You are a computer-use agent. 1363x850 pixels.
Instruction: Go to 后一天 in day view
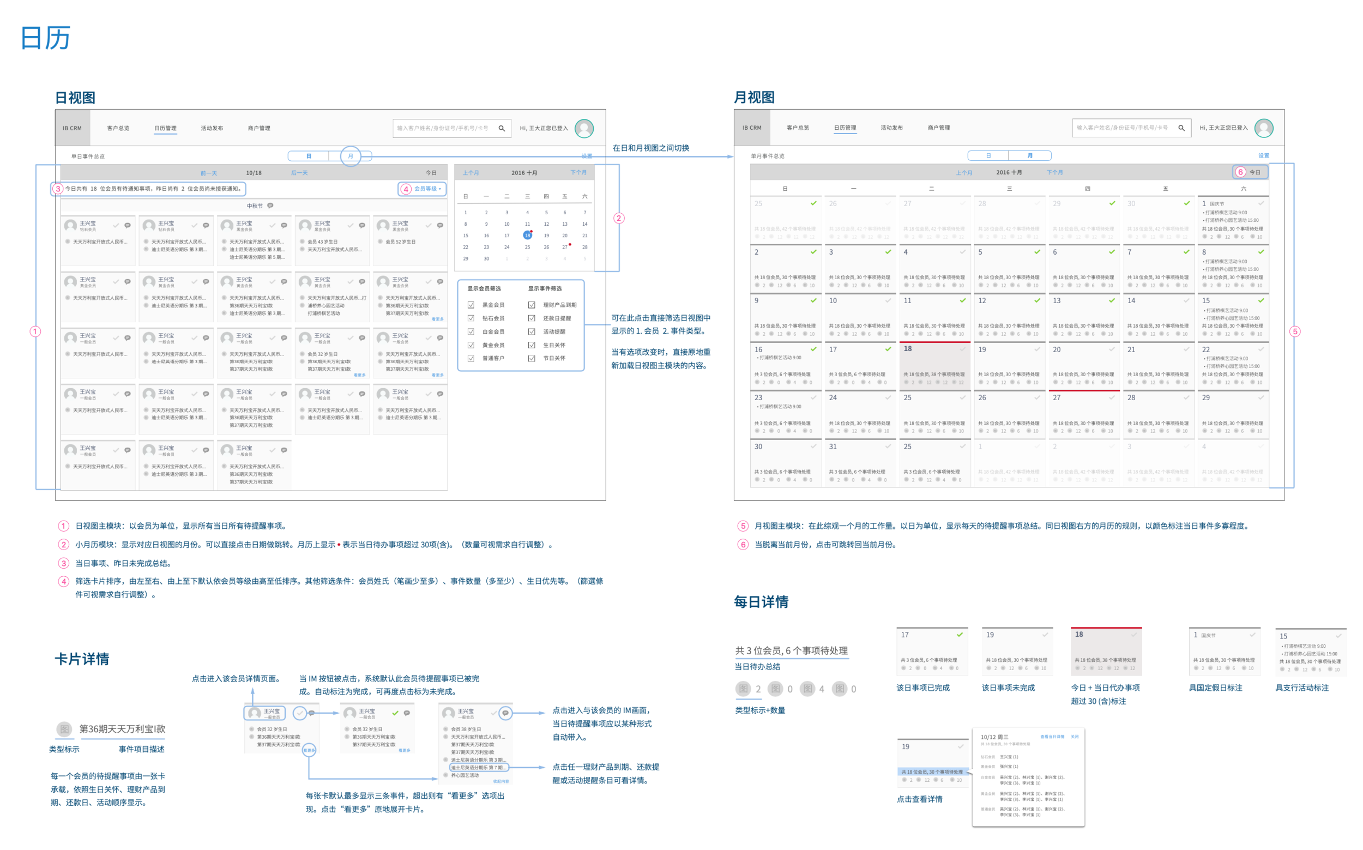[299, 173]
